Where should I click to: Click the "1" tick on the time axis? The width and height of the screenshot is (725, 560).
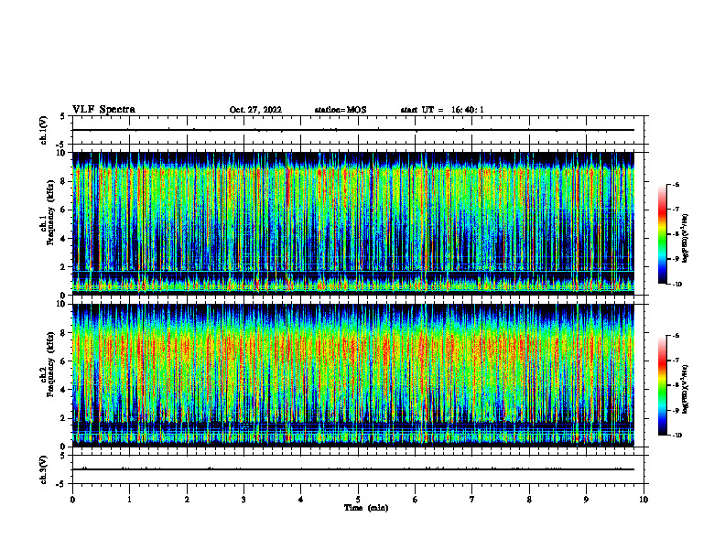(x=129, y=500)
